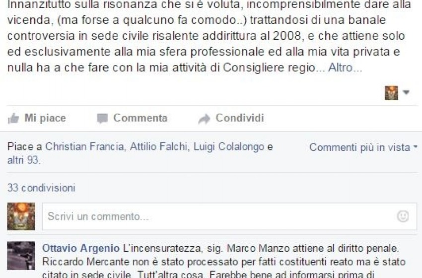This screenshot has height=278, width=422.
Task: Open Luigi Colalongo's profile link
Action: (x=229, y=146)
